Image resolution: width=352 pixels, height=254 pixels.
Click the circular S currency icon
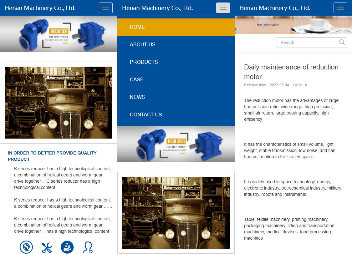click(x=26, y=247)
